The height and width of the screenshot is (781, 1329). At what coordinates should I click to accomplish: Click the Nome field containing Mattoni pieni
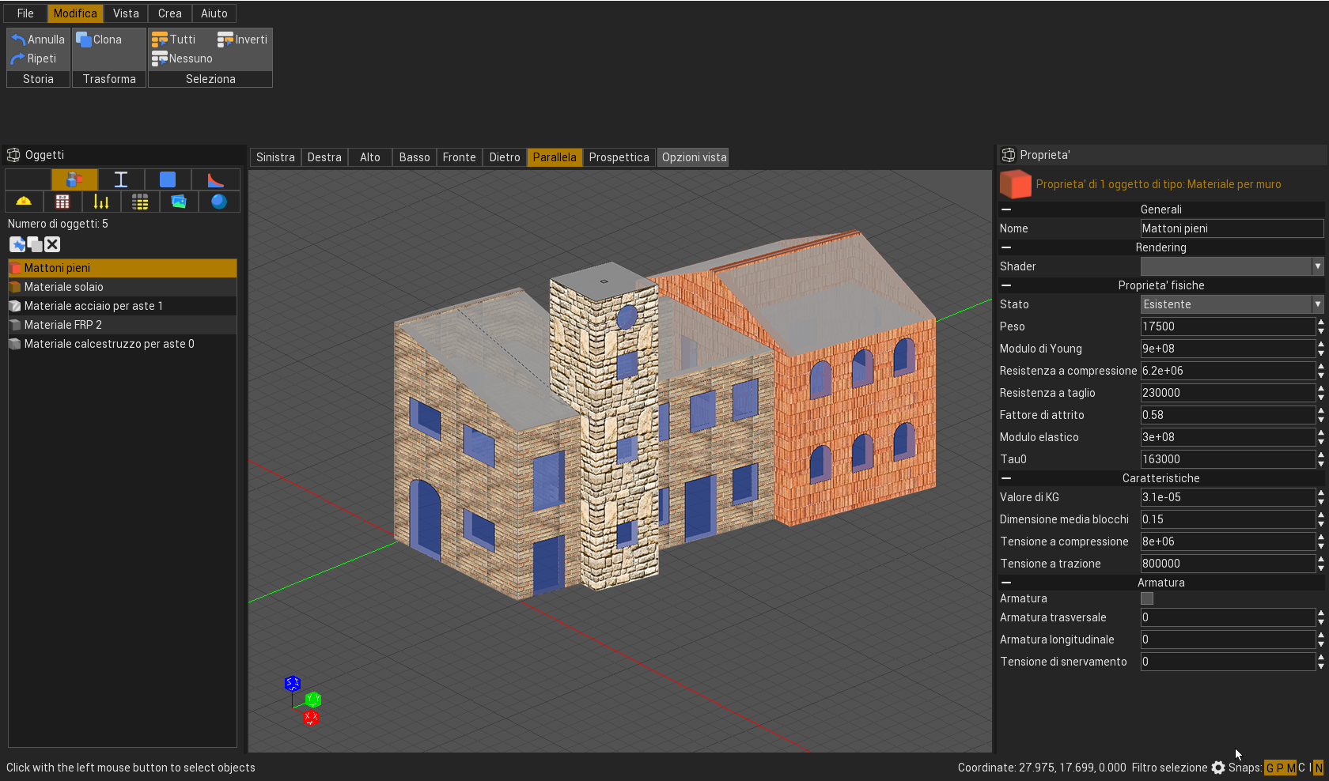click(1231, 228)
